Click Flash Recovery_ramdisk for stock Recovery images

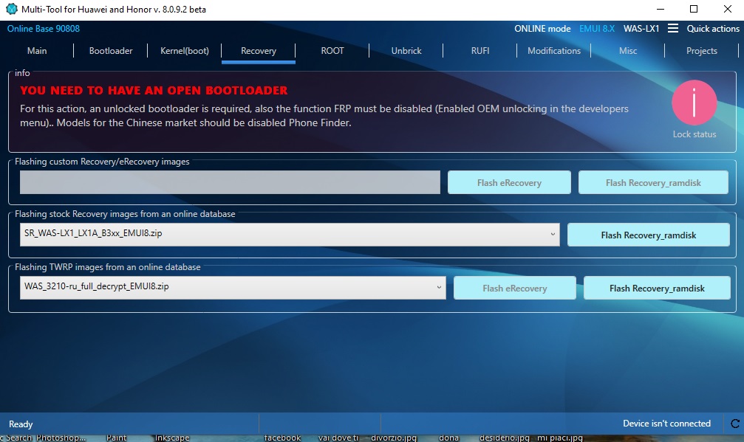648,235
